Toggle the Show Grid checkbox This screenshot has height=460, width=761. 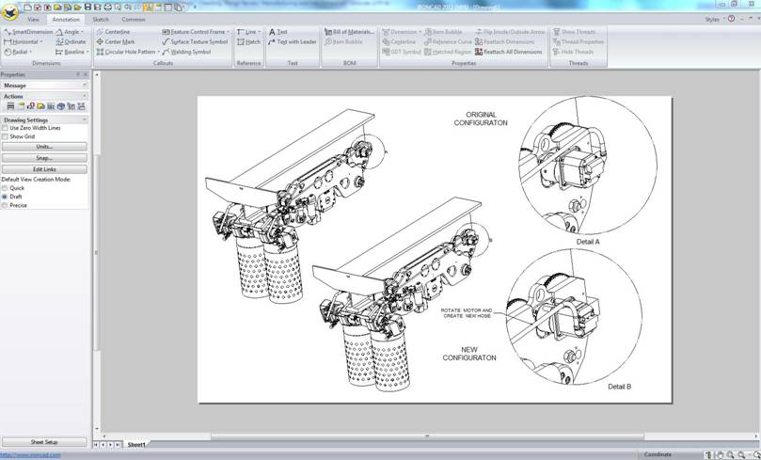click(x=5, y=136)
